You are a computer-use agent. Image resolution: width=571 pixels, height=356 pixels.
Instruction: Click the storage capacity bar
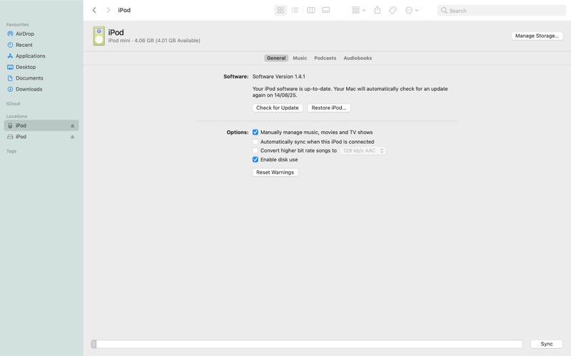click(307, 344)
